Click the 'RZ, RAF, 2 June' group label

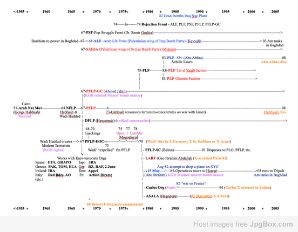click(x=102, y=167)
